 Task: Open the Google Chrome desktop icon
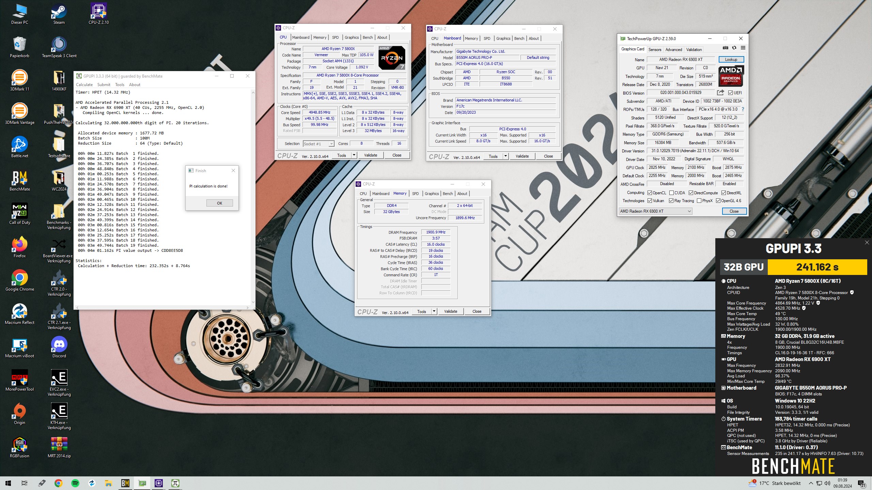click(x=19, y=281)
